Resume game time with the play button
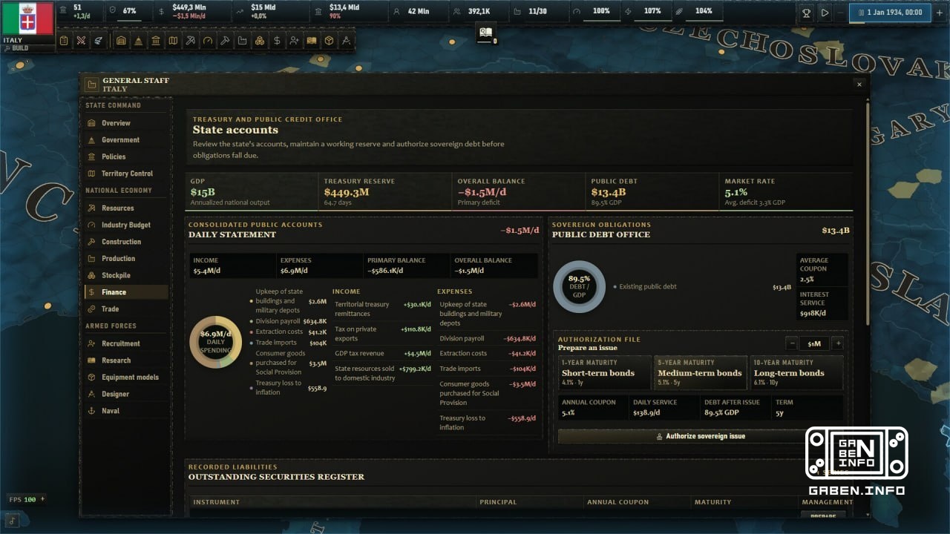 pyautogui.click(x=824, y=13)
